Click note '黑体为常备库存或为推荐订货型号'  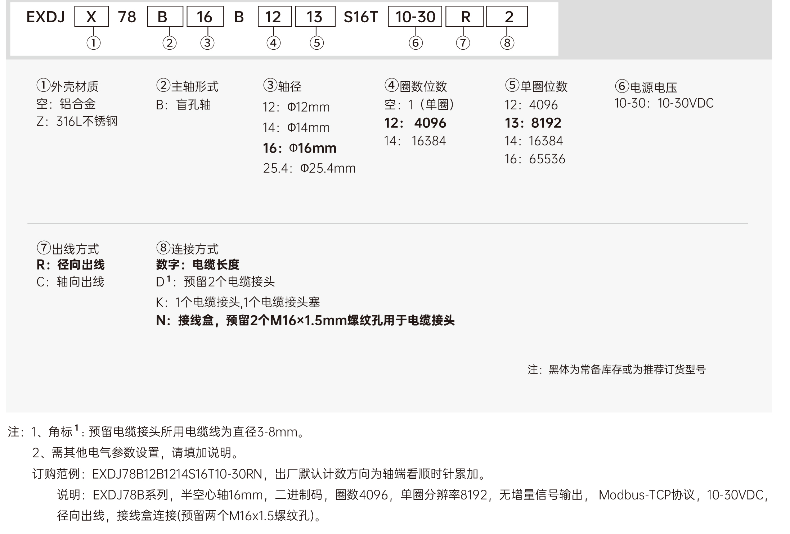tap(627, 370)
